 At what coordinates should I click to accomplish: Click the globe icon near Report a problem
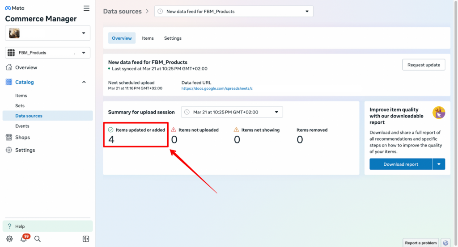tap(445, 243)
